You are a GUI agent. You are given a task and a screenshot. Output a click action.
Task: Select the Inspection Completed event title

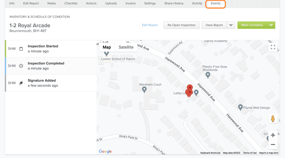click(x=46, y=63)
